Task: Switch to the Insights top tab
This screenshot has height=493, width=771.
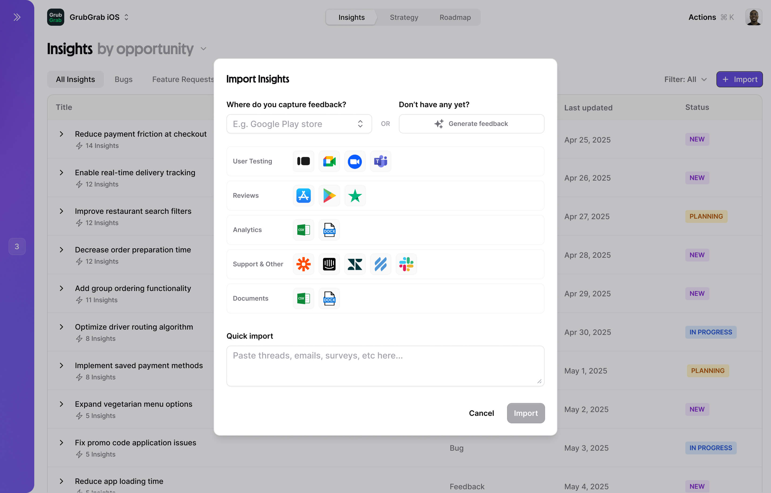Action: click(351, 17)
